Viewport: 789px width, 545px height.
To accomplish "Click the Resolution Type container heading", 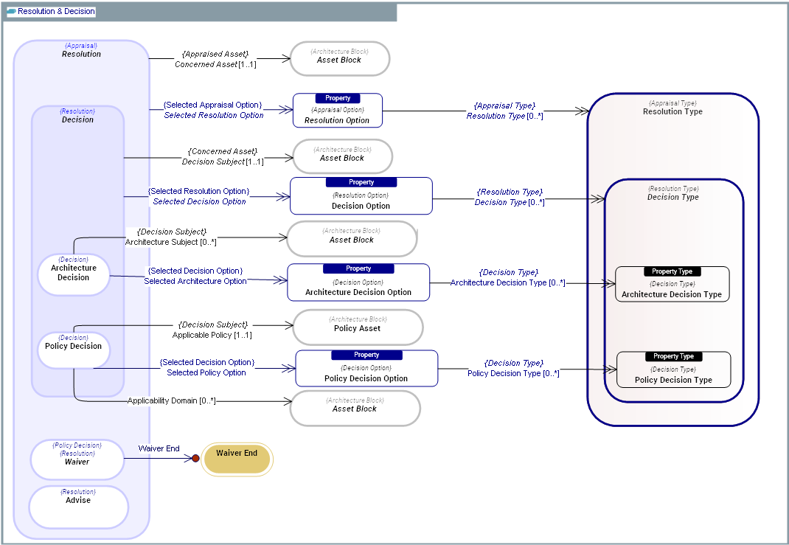I will click(672, 111).
